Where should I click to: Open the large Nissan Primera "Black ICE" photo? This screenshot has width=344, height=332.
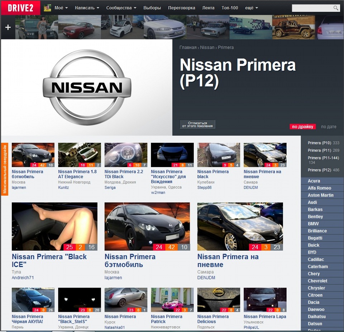click(54, 226)
